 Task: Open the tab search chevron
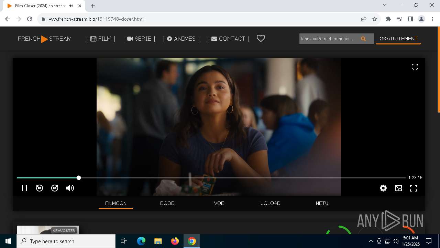click(385, 5)
